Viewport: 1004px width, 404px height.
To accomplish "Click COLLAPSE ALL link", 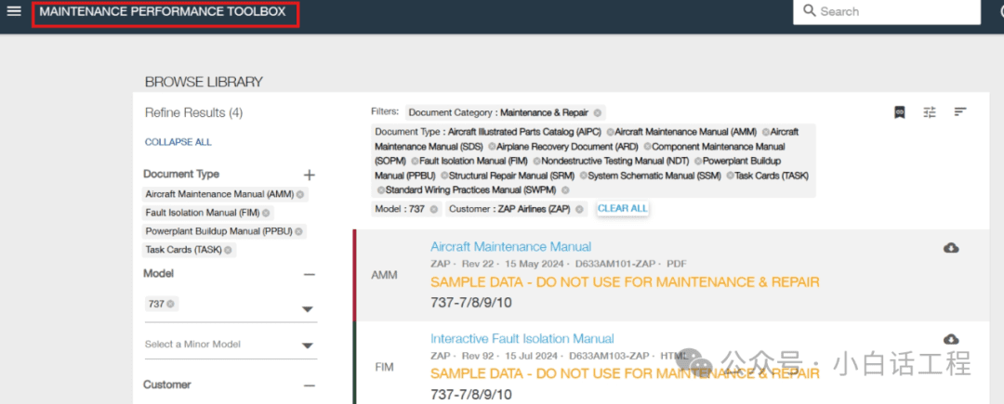I will 178,142.
